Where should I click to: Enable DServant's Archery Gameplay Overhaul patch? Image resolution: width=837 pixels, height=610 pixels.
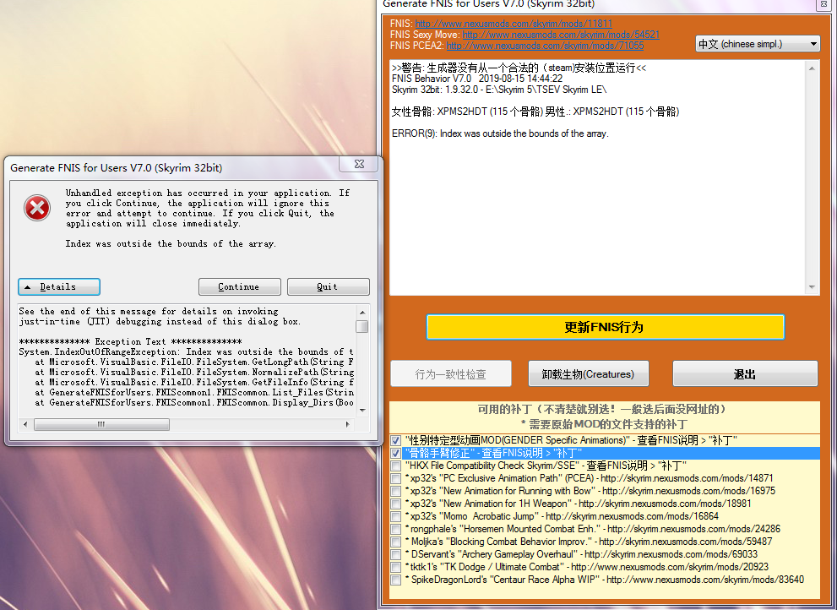point(395,554)
